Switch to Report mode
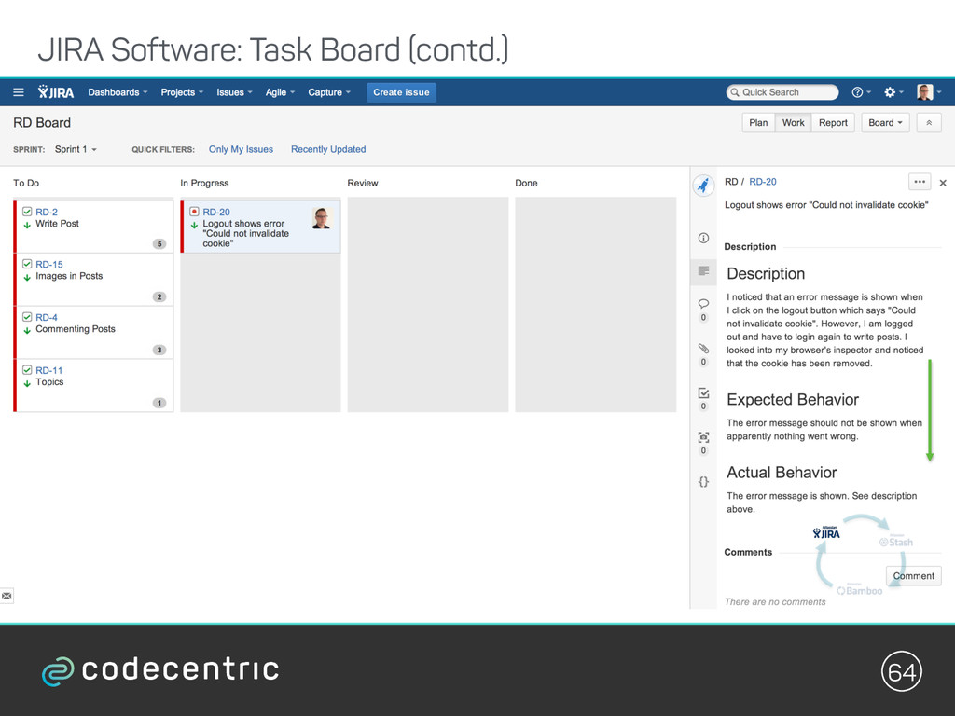Image resolution: width=955 pixels, height=716 pixels. (833, 122)
